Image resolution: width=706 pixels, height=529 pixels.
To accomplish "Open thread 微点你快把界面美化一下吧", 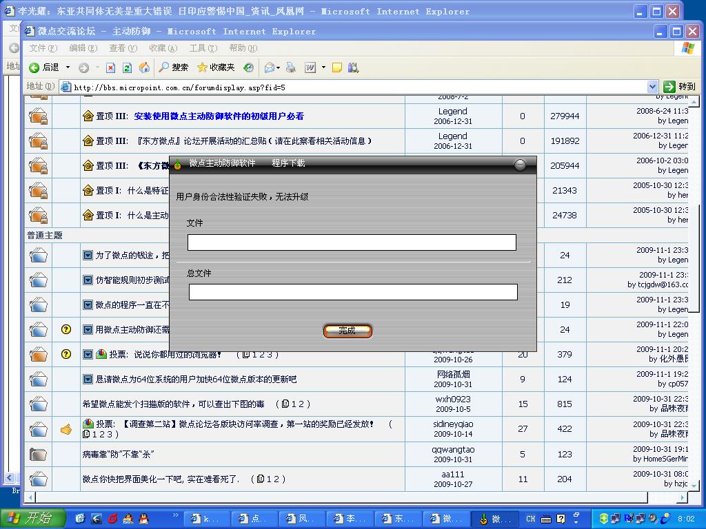I will [161, 479].
